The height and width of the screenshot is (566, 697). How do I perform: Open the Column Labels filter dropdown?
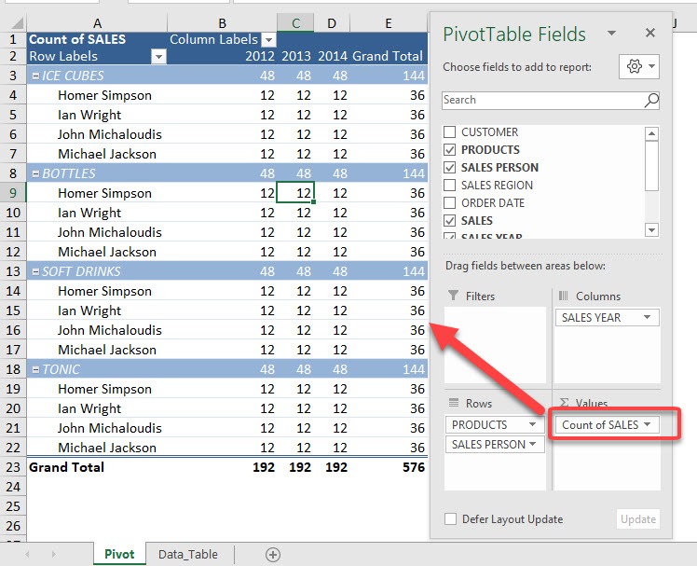(x=268, y=40)
